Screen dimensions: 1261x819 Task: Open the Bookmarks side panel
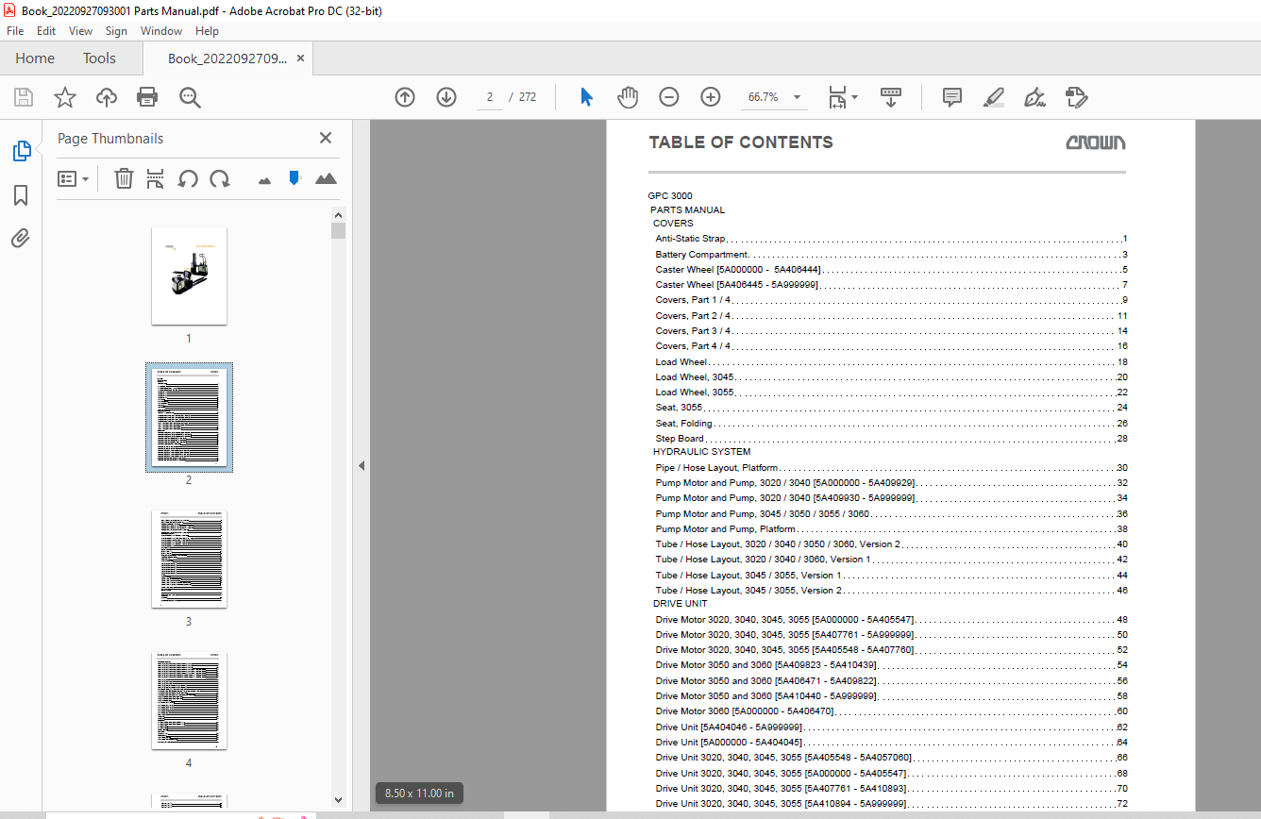pyautogui.click(x=21, y=195)
